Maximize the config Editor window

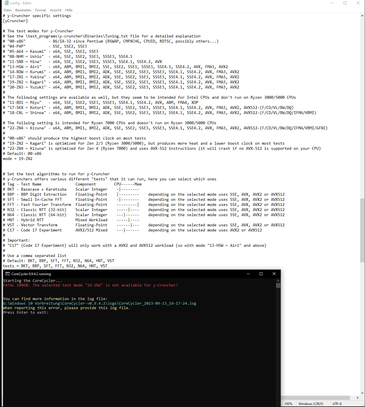345,3
